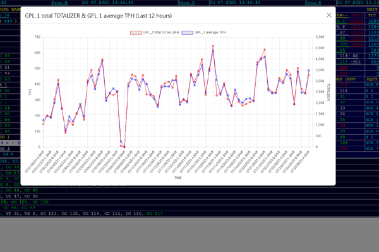The height and width of the screenshot is (252, 379).
Task: Click cc 113 in the bottom list
Action: click(48, 214)
